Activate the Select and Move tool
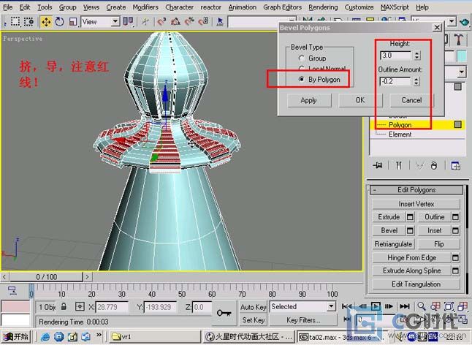 46,22
